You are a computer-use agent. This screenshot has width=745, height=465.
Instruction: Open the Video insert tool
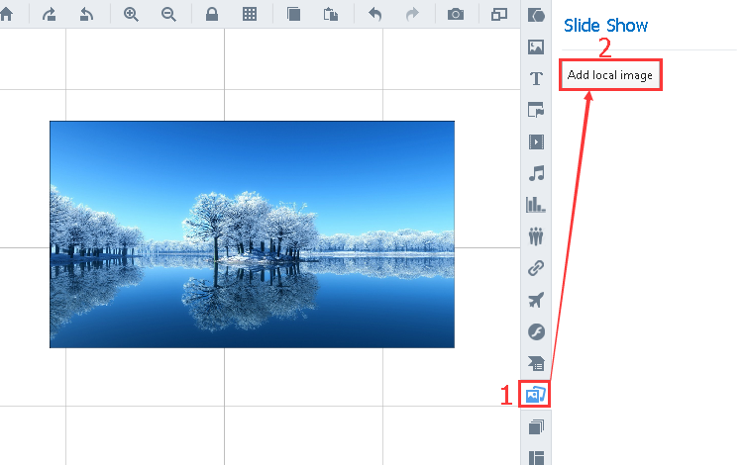point(536,141)
